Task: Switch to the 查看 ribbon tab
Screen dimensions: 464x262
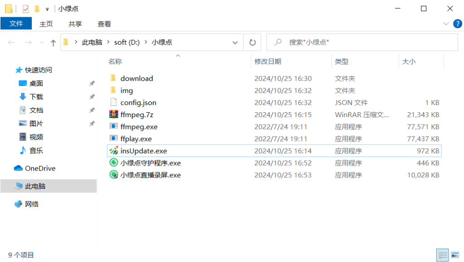Action: coord(104,24)
